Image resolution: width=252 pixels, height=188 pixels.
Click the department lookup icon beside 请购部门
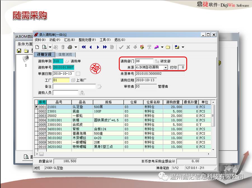coord(157,61)
